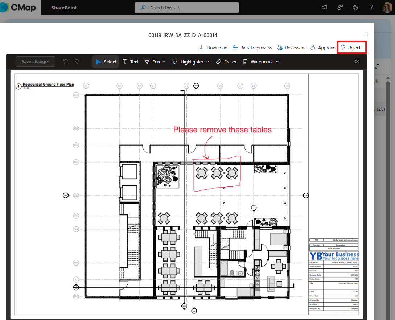Choose the Select tool
The height and width of the screenshot is (320, 395).
106,62
